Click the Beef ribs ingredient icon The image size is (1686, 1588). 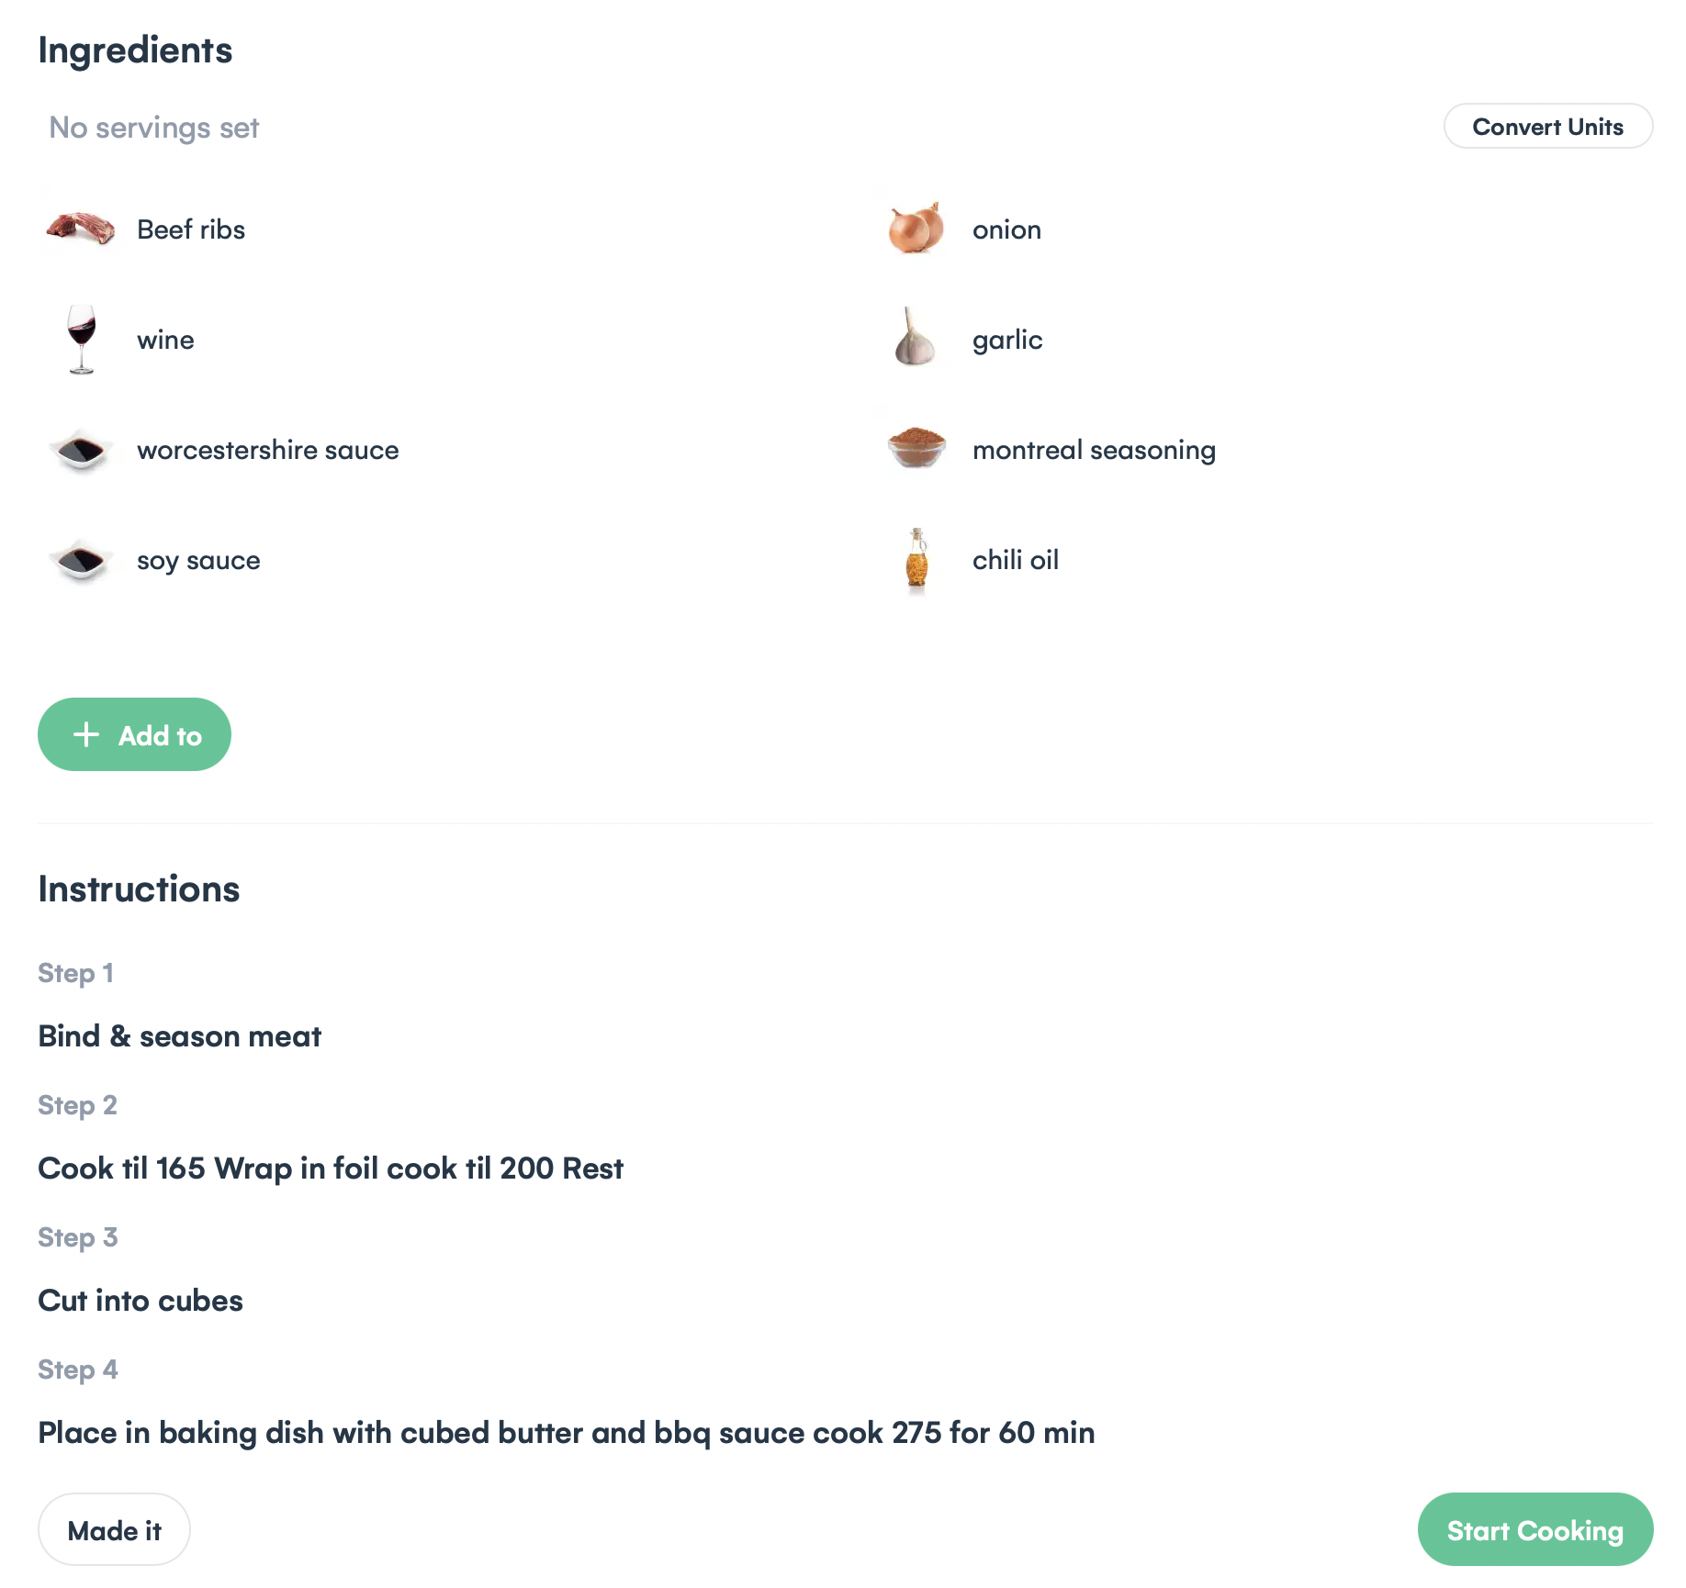coord(81,229)
